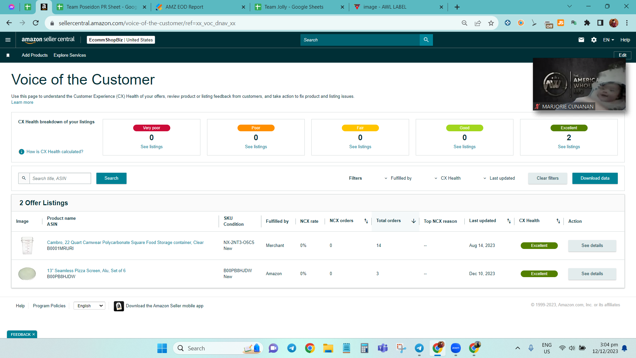
Task: Sort Total orders descending arrow
Action: (x=414, y=221)
